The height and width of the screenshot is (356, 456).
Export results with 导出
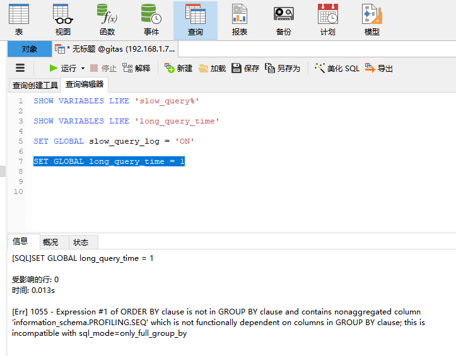coord(379,68)
